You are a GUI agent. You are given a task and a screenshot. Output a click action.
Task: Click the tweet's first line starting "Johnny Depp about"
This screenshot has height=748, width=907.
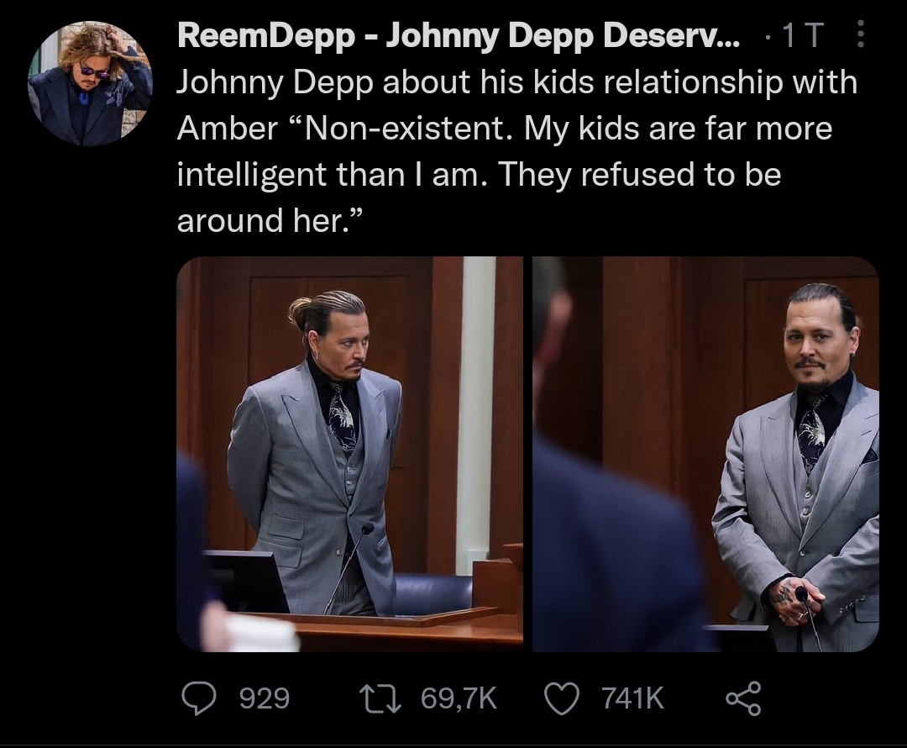pyautogui.click(x=516, y=82)
